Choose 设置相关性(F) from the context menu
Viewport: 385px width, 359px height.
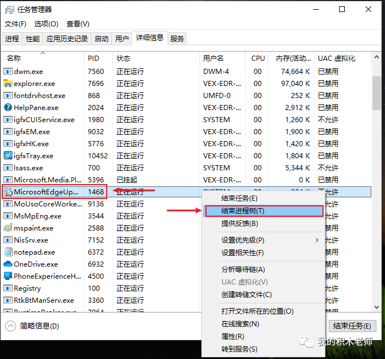[263, 253]
